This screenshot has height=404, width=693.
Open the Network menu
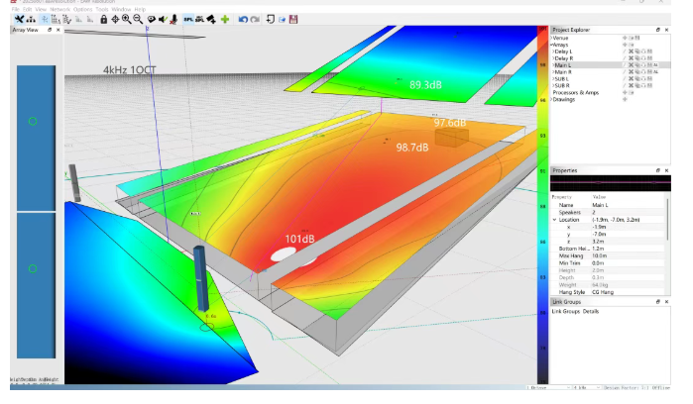(60, 9)
